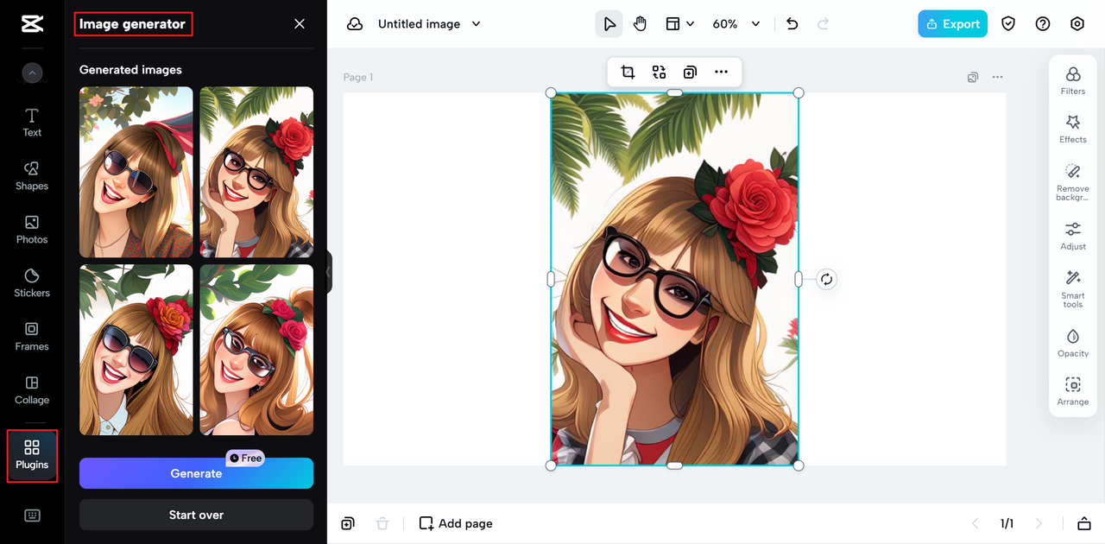Open Smart tools

(1073, 288)
